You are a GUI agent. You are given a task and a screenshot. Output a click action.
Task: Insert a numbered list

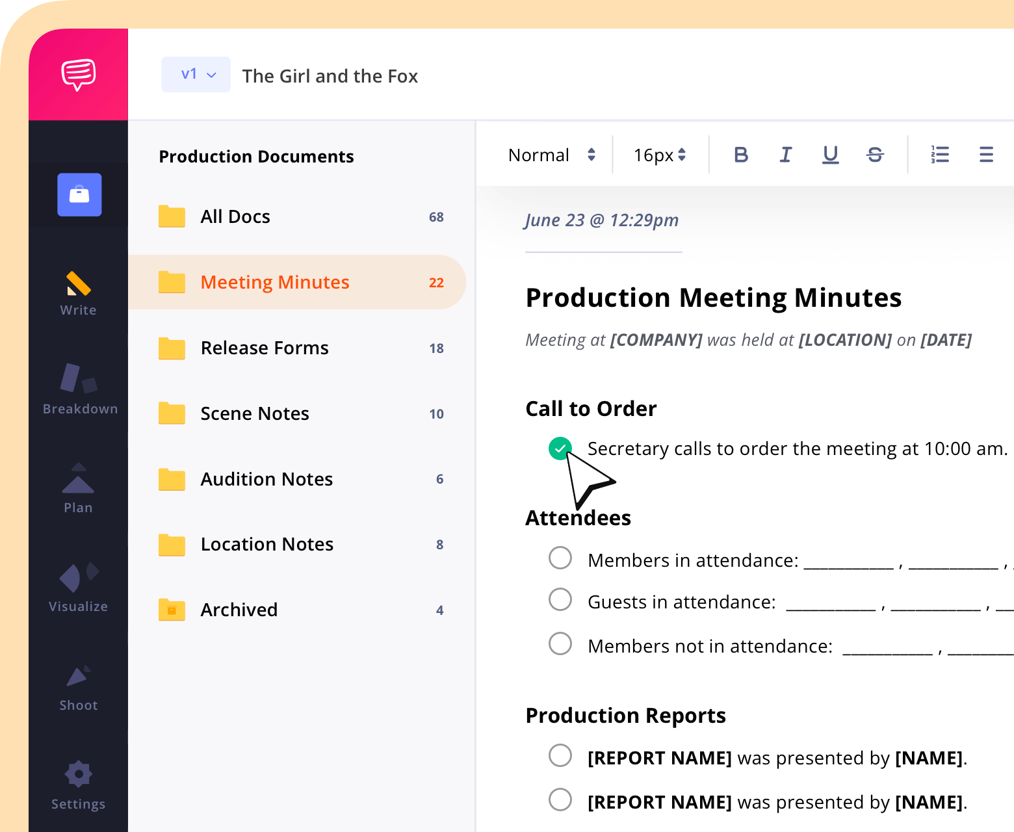940,155
